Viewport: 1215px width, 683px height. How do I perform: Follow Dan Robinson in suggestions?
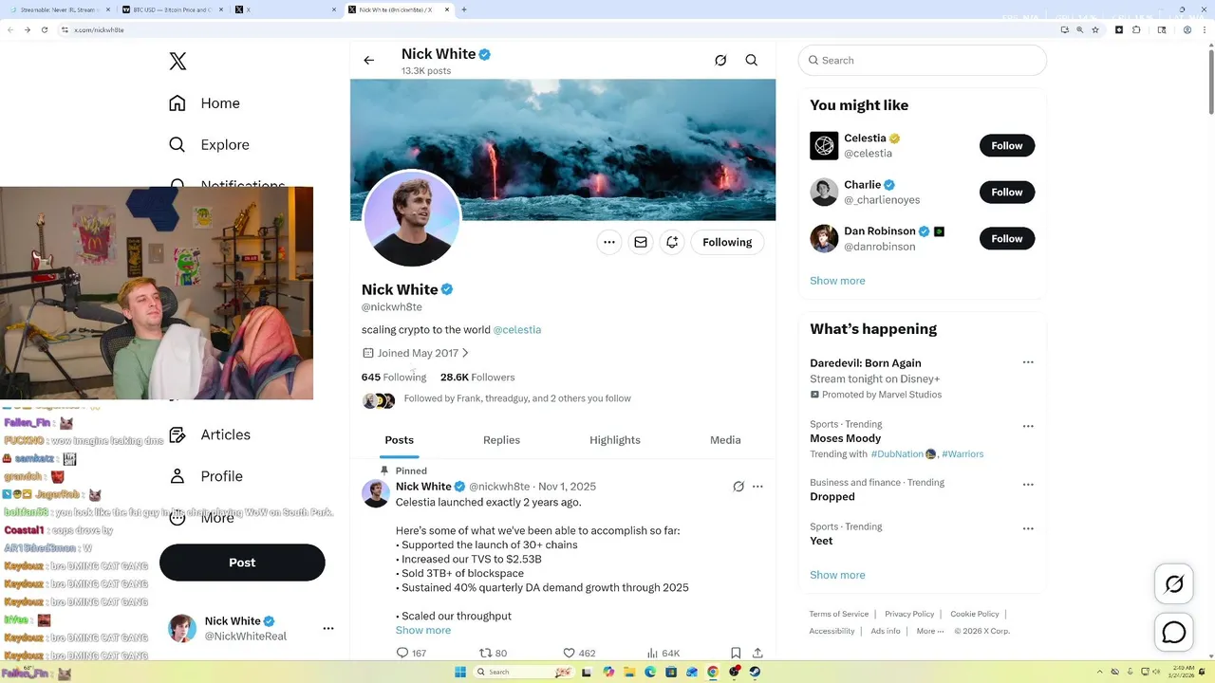(1007, 239)
